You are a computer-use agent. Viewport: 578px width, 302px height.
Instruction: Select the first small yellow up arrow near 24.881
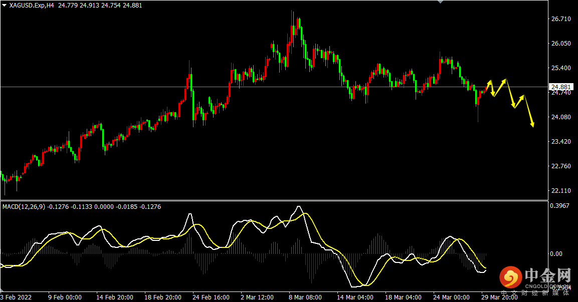tap(488, 86)
